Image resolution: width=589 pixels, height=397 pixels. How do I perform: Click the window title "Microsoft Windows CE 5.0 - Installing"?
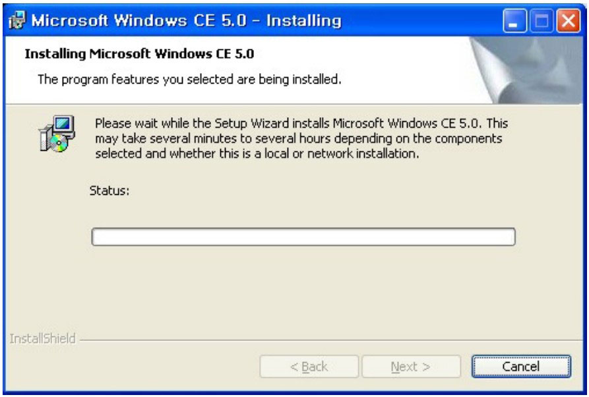tap(186, 20)
